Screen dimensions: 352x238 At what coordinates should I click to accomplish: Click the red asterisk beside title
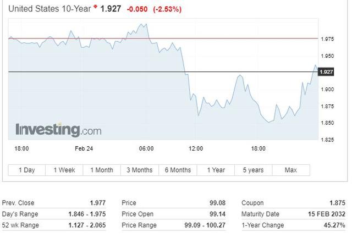click(96, 8)
